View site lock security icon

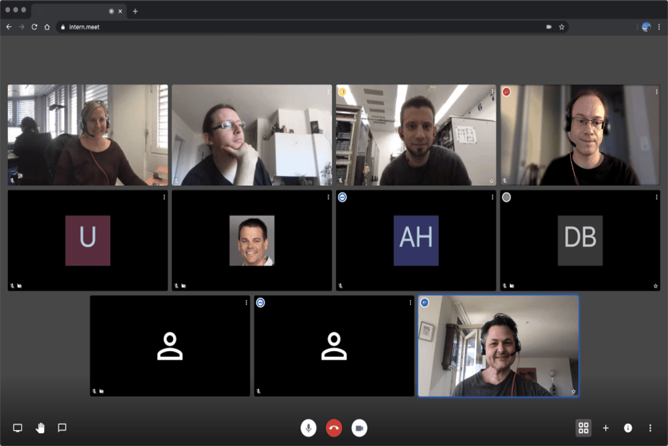[63, 27]
